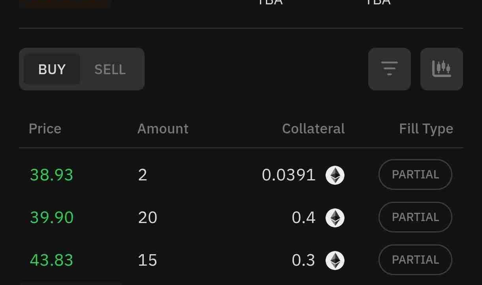The image size is (482, 285).
Task: Click Ethereum icon next to 0.3
Action: [335, 260]
